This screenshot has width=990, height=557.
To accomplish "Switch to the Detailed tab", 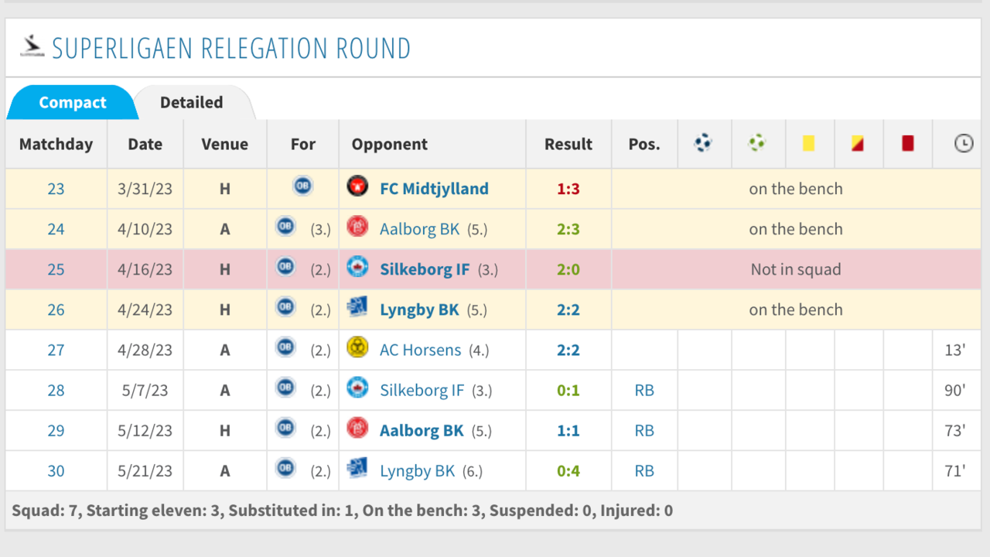I will [x=191, y=103].
